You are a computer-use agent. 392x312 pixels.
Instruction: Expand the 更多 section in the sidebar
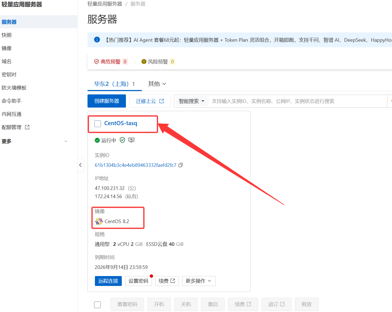pyautogui.click(x=34, y=141)
